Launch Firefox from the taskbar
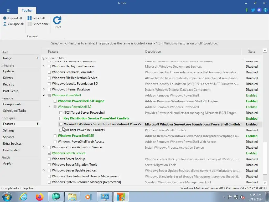The image size is (269, 202). pyautogui.click(x=39, y=197)
